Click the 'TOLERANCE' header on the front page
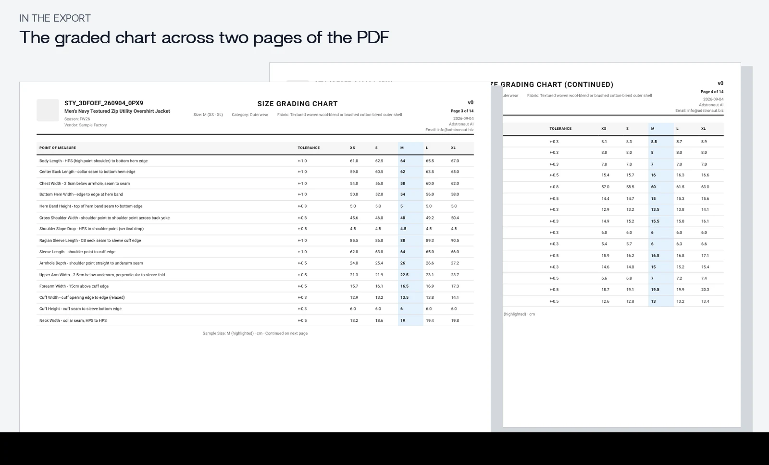Image resolution: width=769 pixels, height=465 pixels. pos(309,148)
